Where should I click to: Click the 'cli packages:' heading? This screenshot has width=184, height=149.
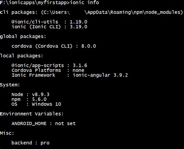pos(19,12)
